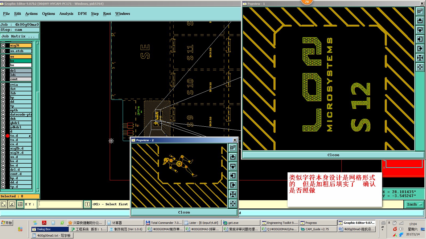Click the 'Selected : 0' status text
The height and width of the screenshot is (239, 426).
point(12,196)
